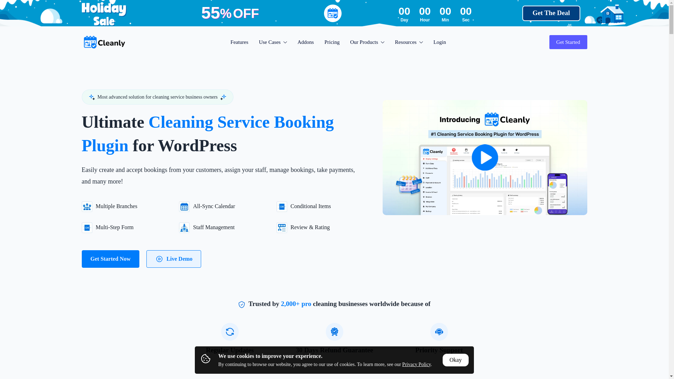The width and height of the screenshot is (674, 379).
Task: Click the countdown Sec value
Action: [466, 12]
